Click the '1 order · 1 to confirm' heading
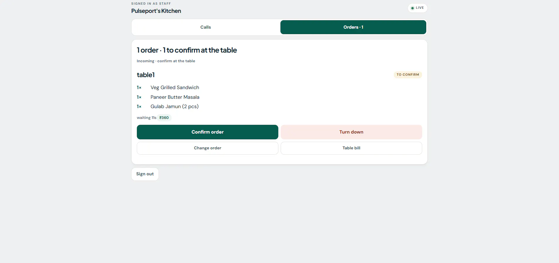Screen dimensions: 559x263 187,50
